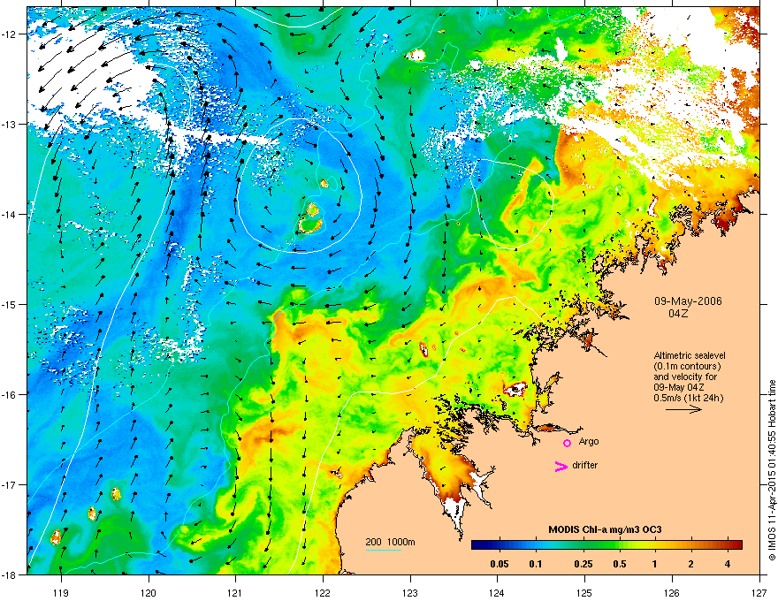Click the '04Z' time label under date
Screen dimensions: 778x601
[x=678, y=314]
